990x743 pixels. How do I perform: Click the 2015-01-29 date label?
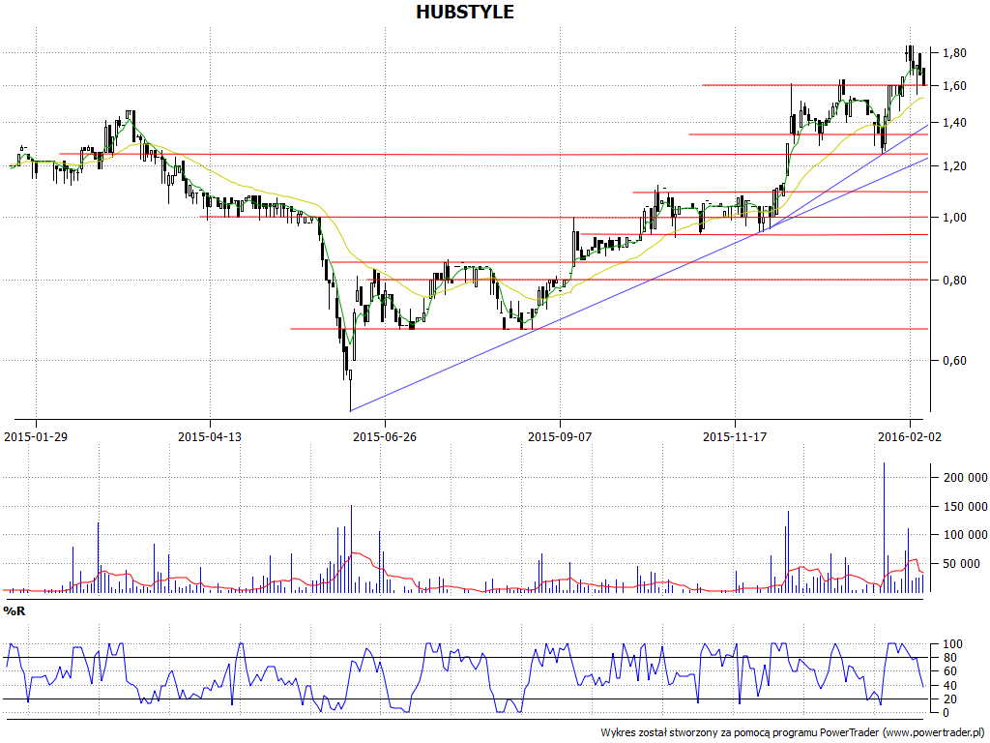tap(36, 436)
